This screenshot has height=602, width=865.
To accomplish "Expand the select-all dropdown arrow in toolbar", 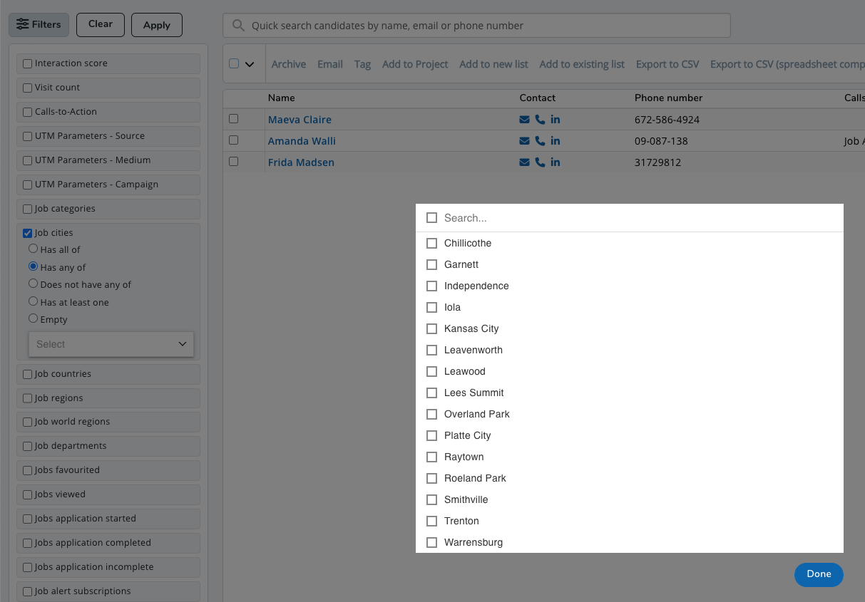I will 250,64.
